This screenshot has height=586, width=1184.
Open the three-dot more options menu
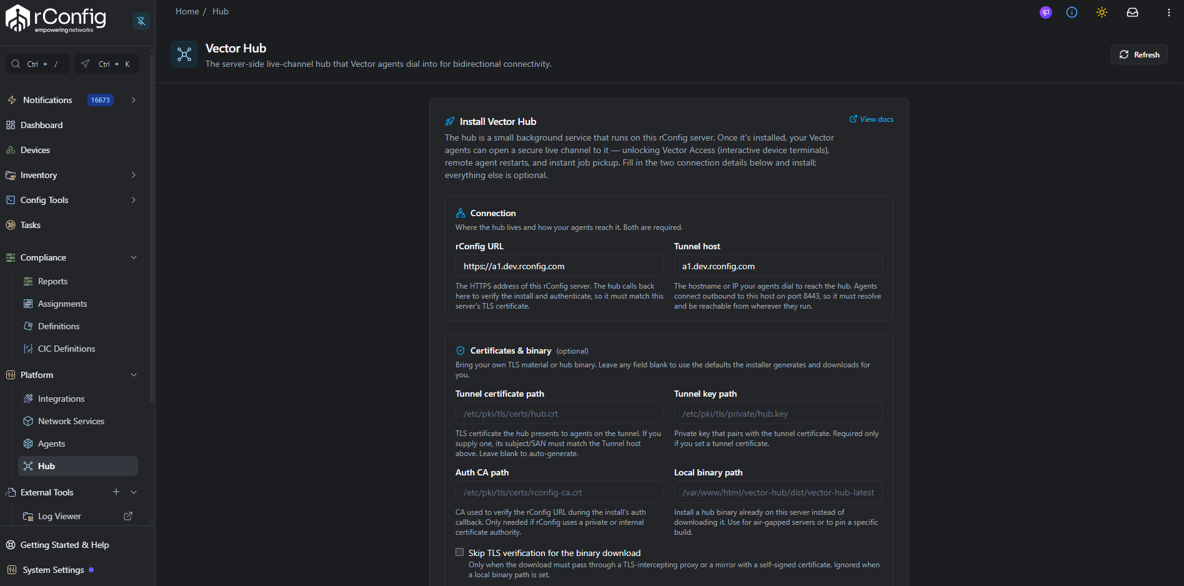point(1169,12)
